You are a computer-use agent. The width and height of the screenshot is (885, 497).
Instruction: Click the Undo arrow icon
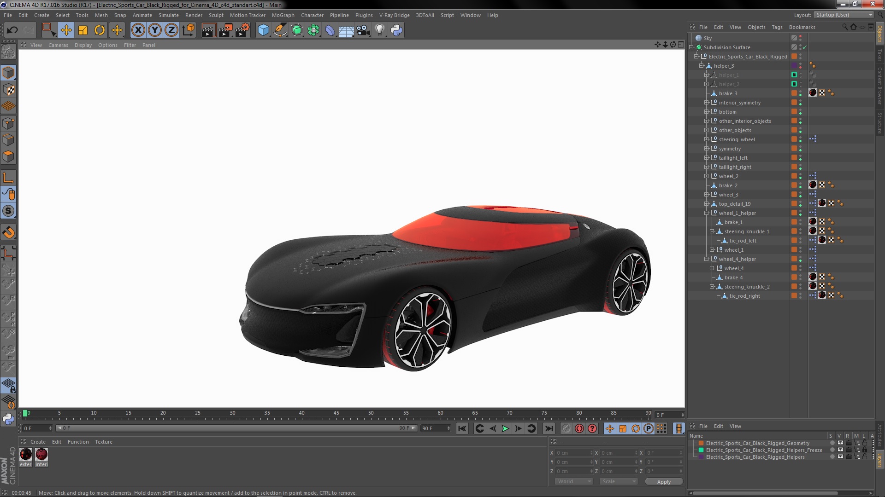12,30
